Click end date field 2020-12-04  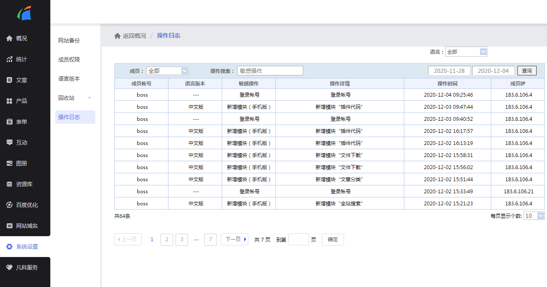coord(493,71)
